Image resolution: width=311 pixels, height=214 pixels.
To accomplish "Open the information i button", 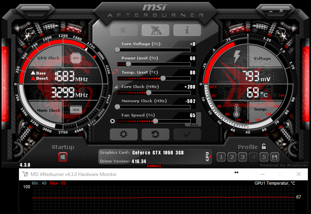I will pyautogui.click(x=187, y=30).
